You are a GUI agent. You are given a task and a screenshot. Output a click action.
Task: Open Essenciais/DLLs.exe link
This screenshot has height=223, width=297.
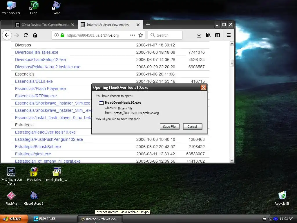tap(34, 81)
